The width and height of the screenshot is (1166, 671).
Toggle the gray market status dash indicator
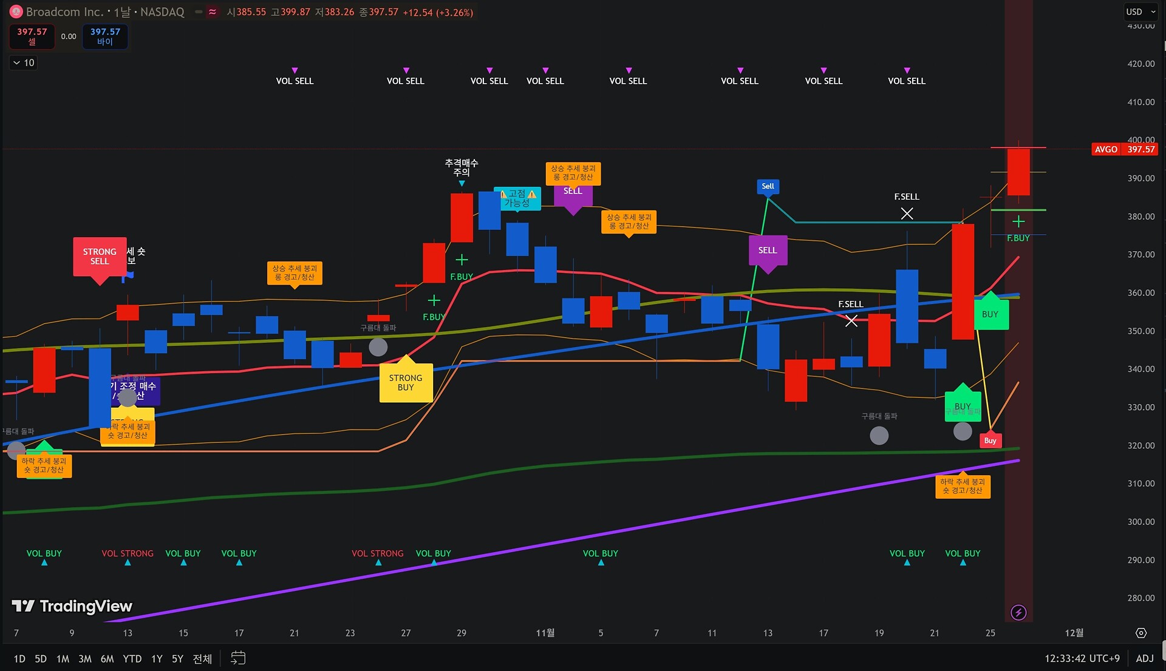[x=199, y=12]
